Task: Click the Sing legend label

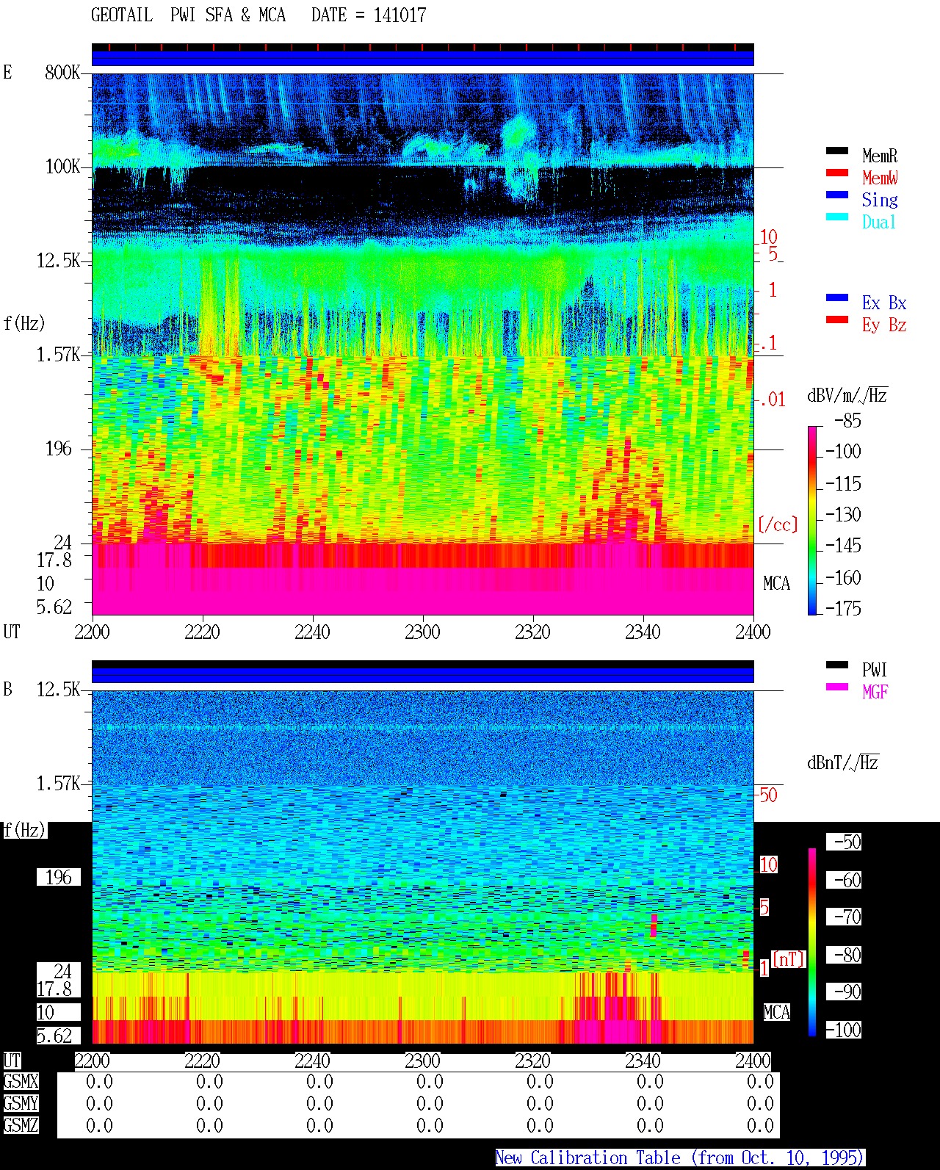Action: [x=880, y=200]
